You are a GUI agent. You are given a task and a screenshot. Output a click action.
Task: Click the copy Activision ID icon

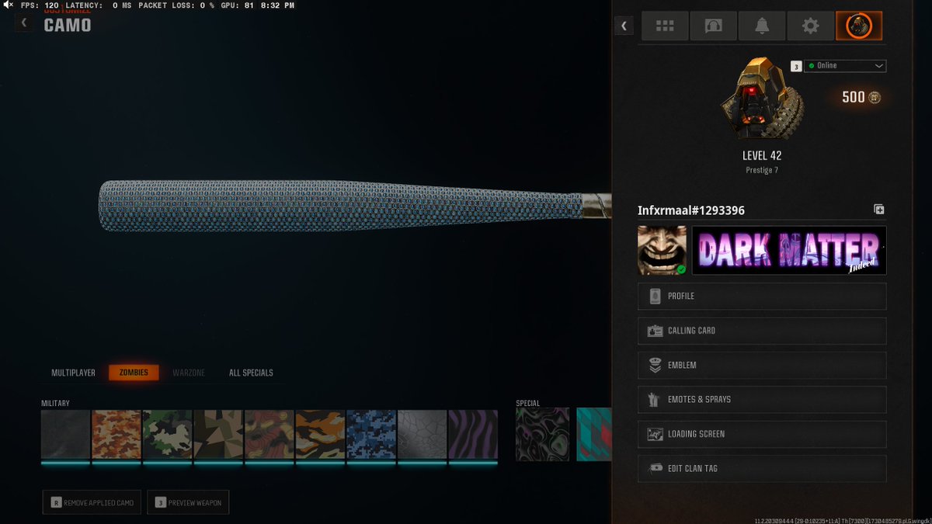(879, 210)
